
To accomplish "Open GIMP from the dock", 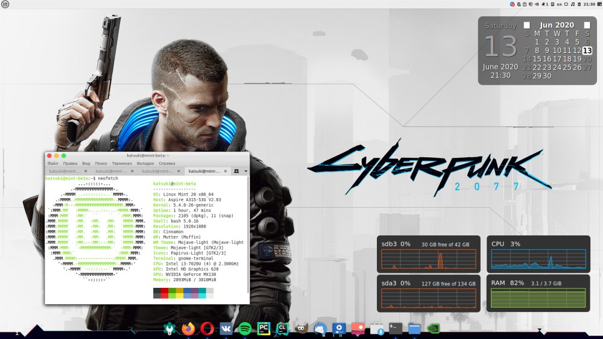I will click(x=301, y=329).
